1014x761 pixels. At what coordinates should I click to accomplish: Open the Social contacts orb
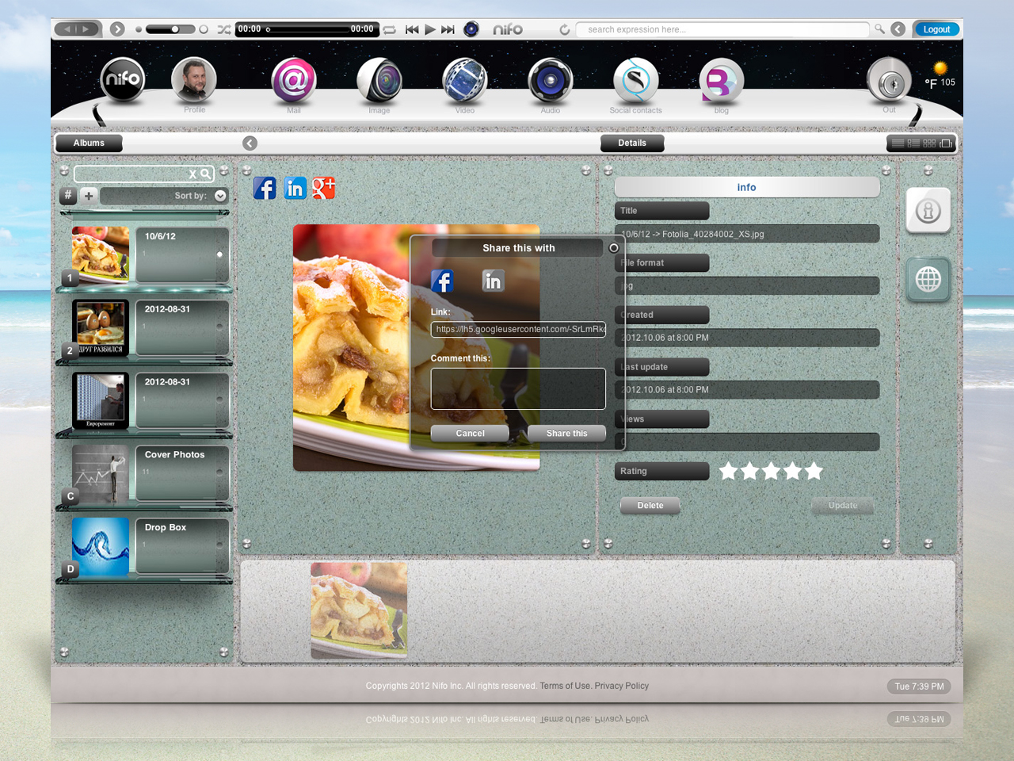tap(636, 80)
